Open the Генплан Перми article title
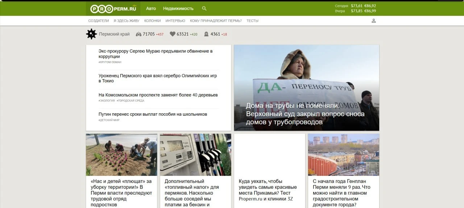 341,193
